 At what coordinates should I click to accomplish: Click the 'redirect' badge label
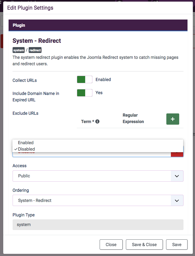click(35, 50)
